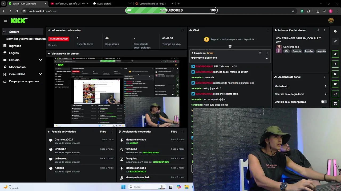Click the broadcast signal icon in right sidebar
Screen dimensions: 341x191
(x=335, y=94)
